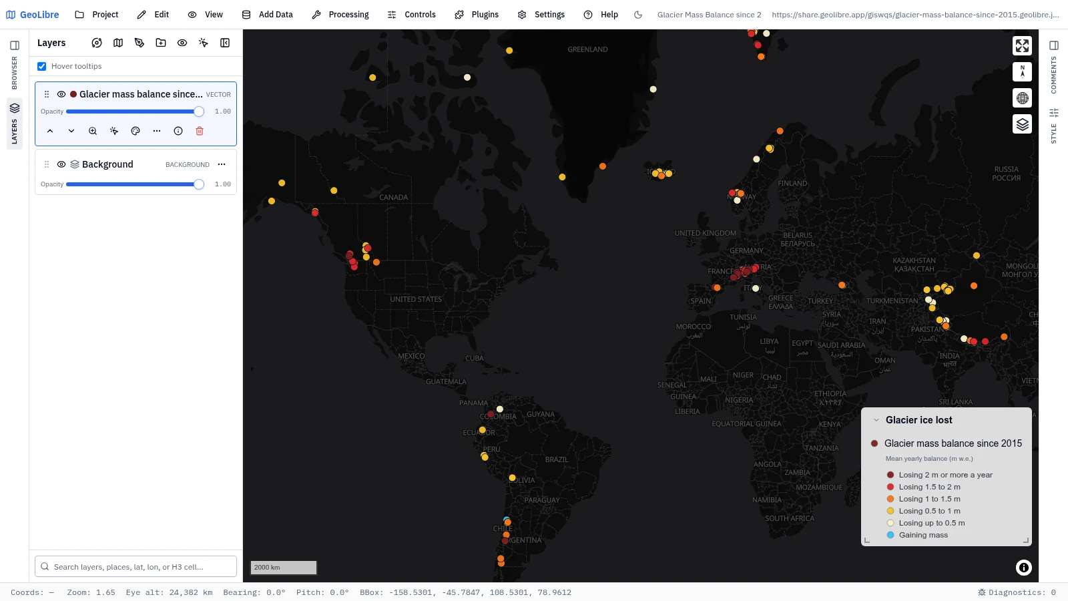The height and width of the screenshot is (601, 1068).
Task: Toggle the Browser side tab
Action: pyautogui.click(x=15, y=73)
